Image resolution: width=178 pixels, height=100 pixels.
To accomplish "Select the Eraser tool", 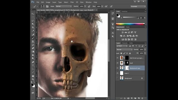I will point(33,48).
